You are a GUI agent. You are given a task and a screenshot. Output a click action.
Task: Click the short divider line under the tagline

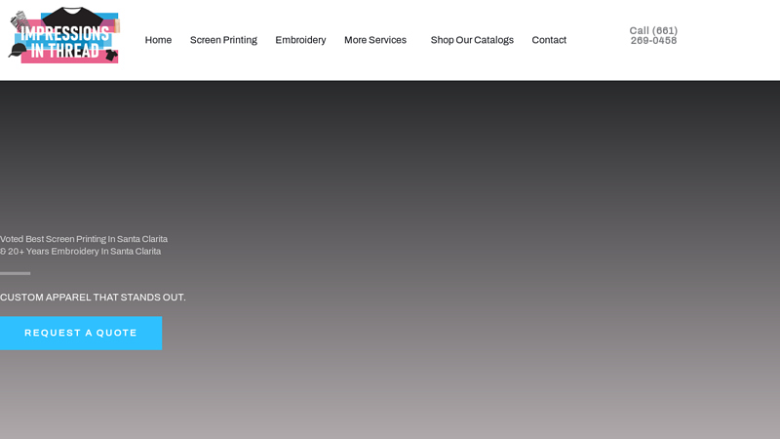click(x=15, y=273)
